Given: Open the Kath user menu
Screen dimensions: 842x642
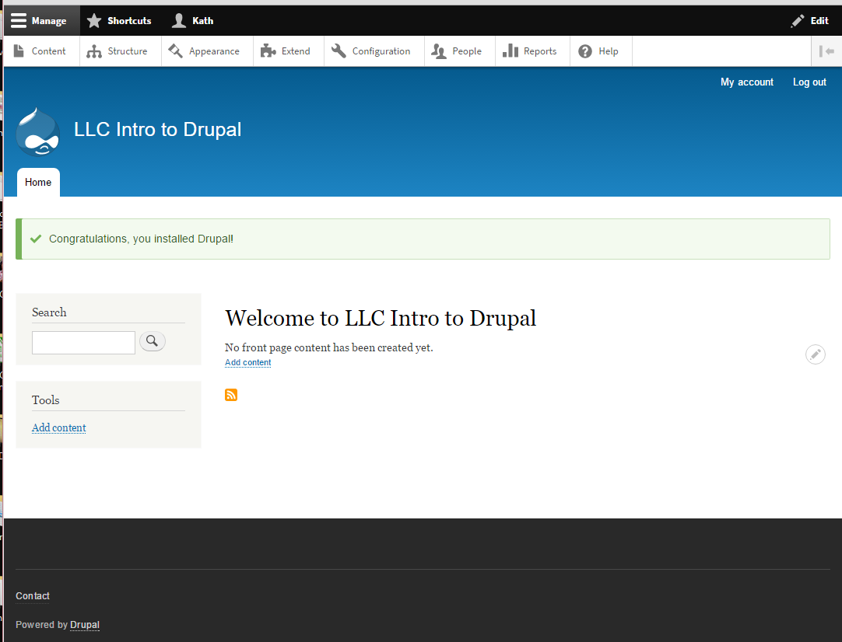Looking at the screenshot, I should click(193, 21).
